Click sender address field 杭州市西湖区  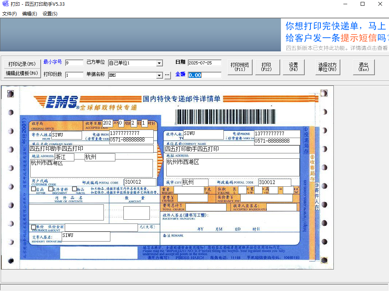point(92,168)
